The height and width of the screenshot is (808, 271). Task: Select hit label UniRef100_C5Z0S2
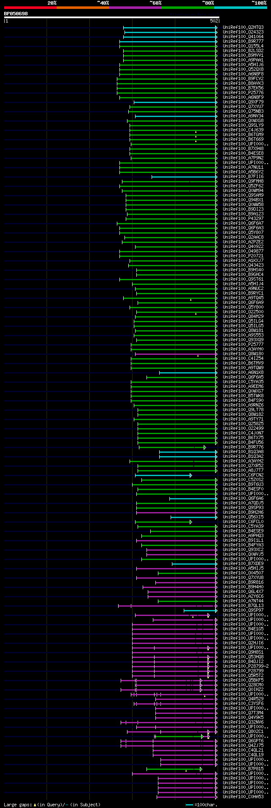tap(243, 480)
